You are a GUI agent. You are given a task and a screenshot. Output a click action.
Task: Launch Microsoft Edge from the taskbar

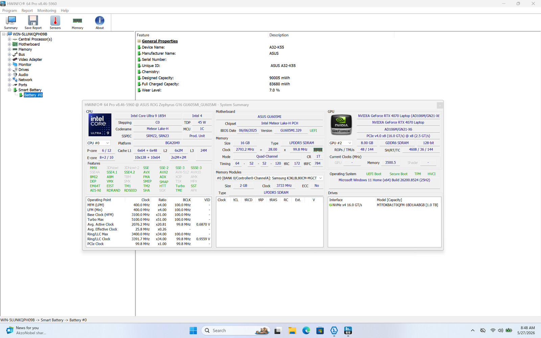click(x=306, y=331)
